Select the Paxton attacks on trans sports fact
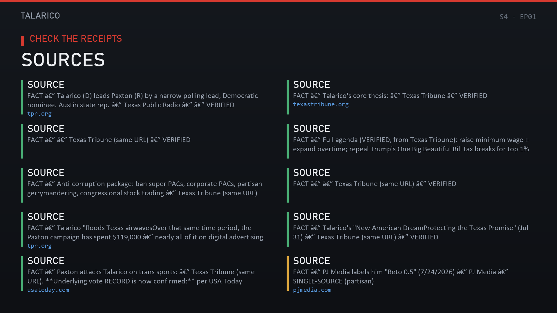The image size is (557, 313). pyautogui.click(x=141, y=276)
